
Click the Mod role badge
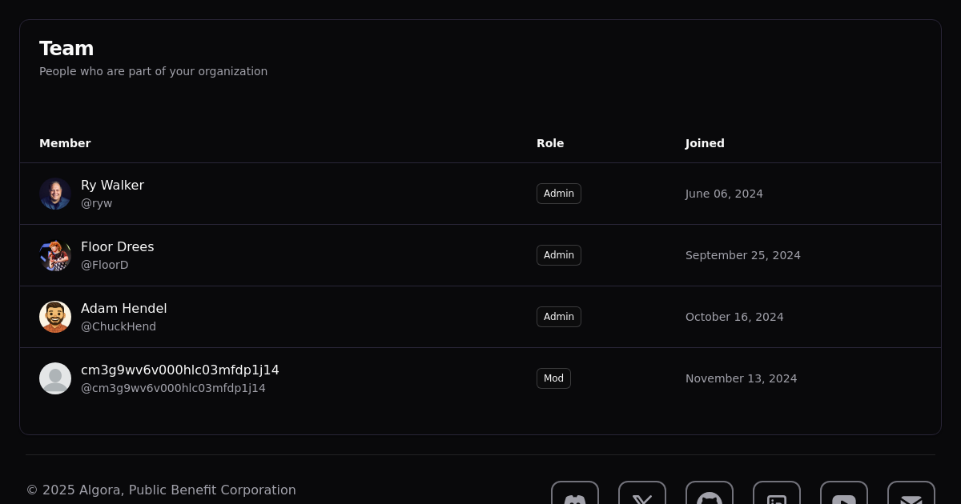click(x=553, y=378)
